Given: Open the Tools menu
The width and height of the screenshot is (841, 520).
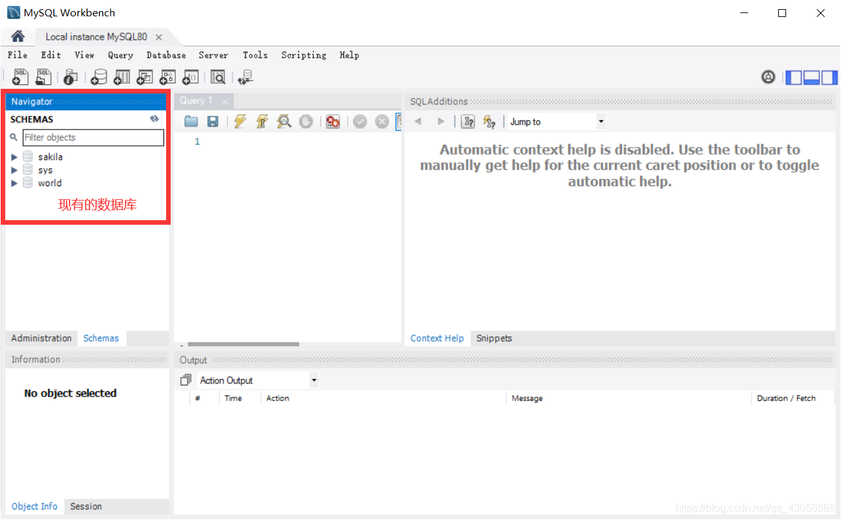Looking at the screenshot, I should [x=255, y=55].
